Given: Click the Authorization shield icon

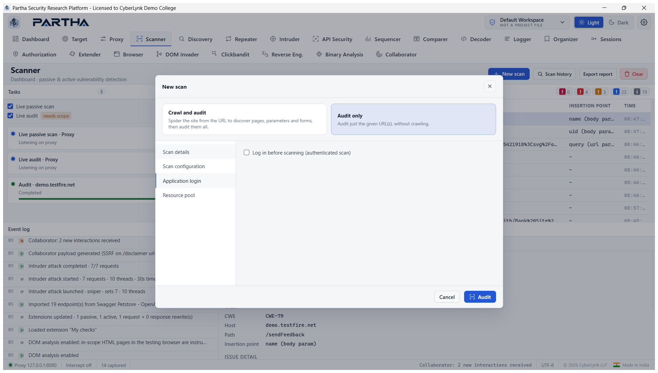Looking at the screenshot, I should 16,54.
